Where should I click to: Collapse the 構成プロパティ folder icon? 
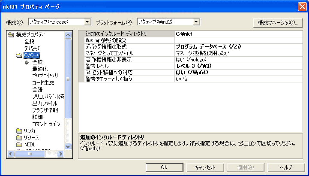(11, 35)
